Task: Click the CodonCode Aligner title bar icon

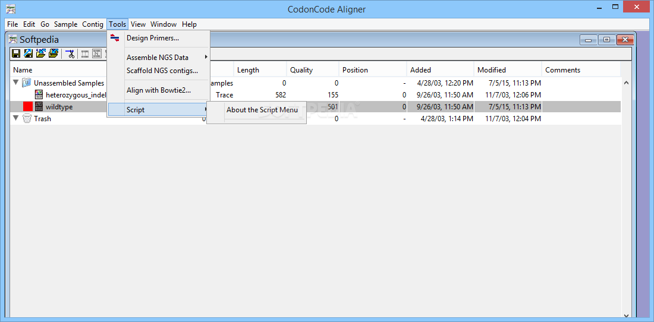Action: point(11,8)
